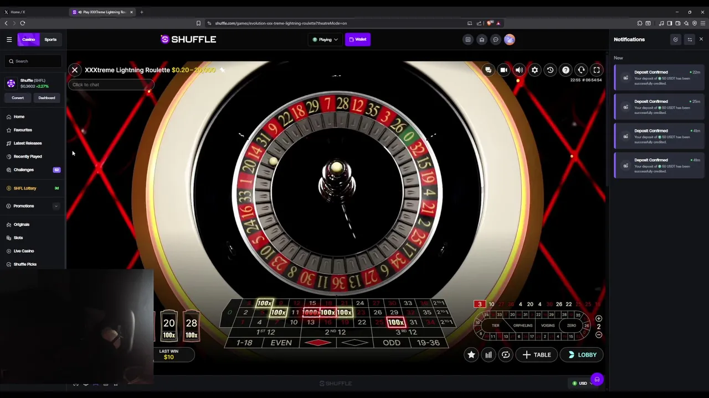Image resolution: width=709 pixels, height=398 pixels.
Task: Click the sidebar Search field
Action: [34, 61]
